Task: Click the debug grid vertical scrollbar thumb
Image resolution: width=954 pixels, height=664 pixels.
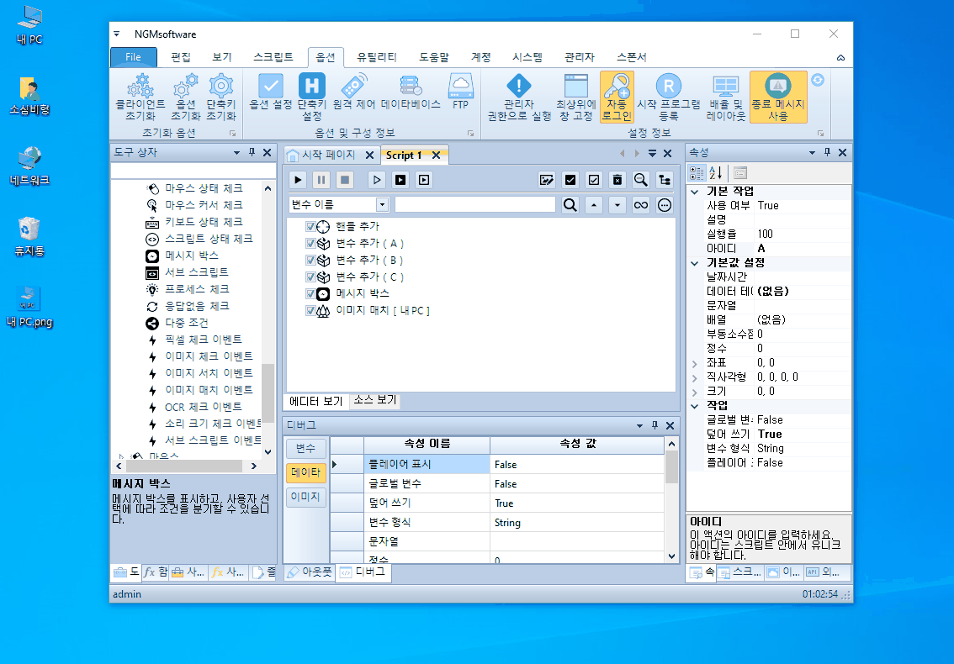Action: tap(671, 467)
